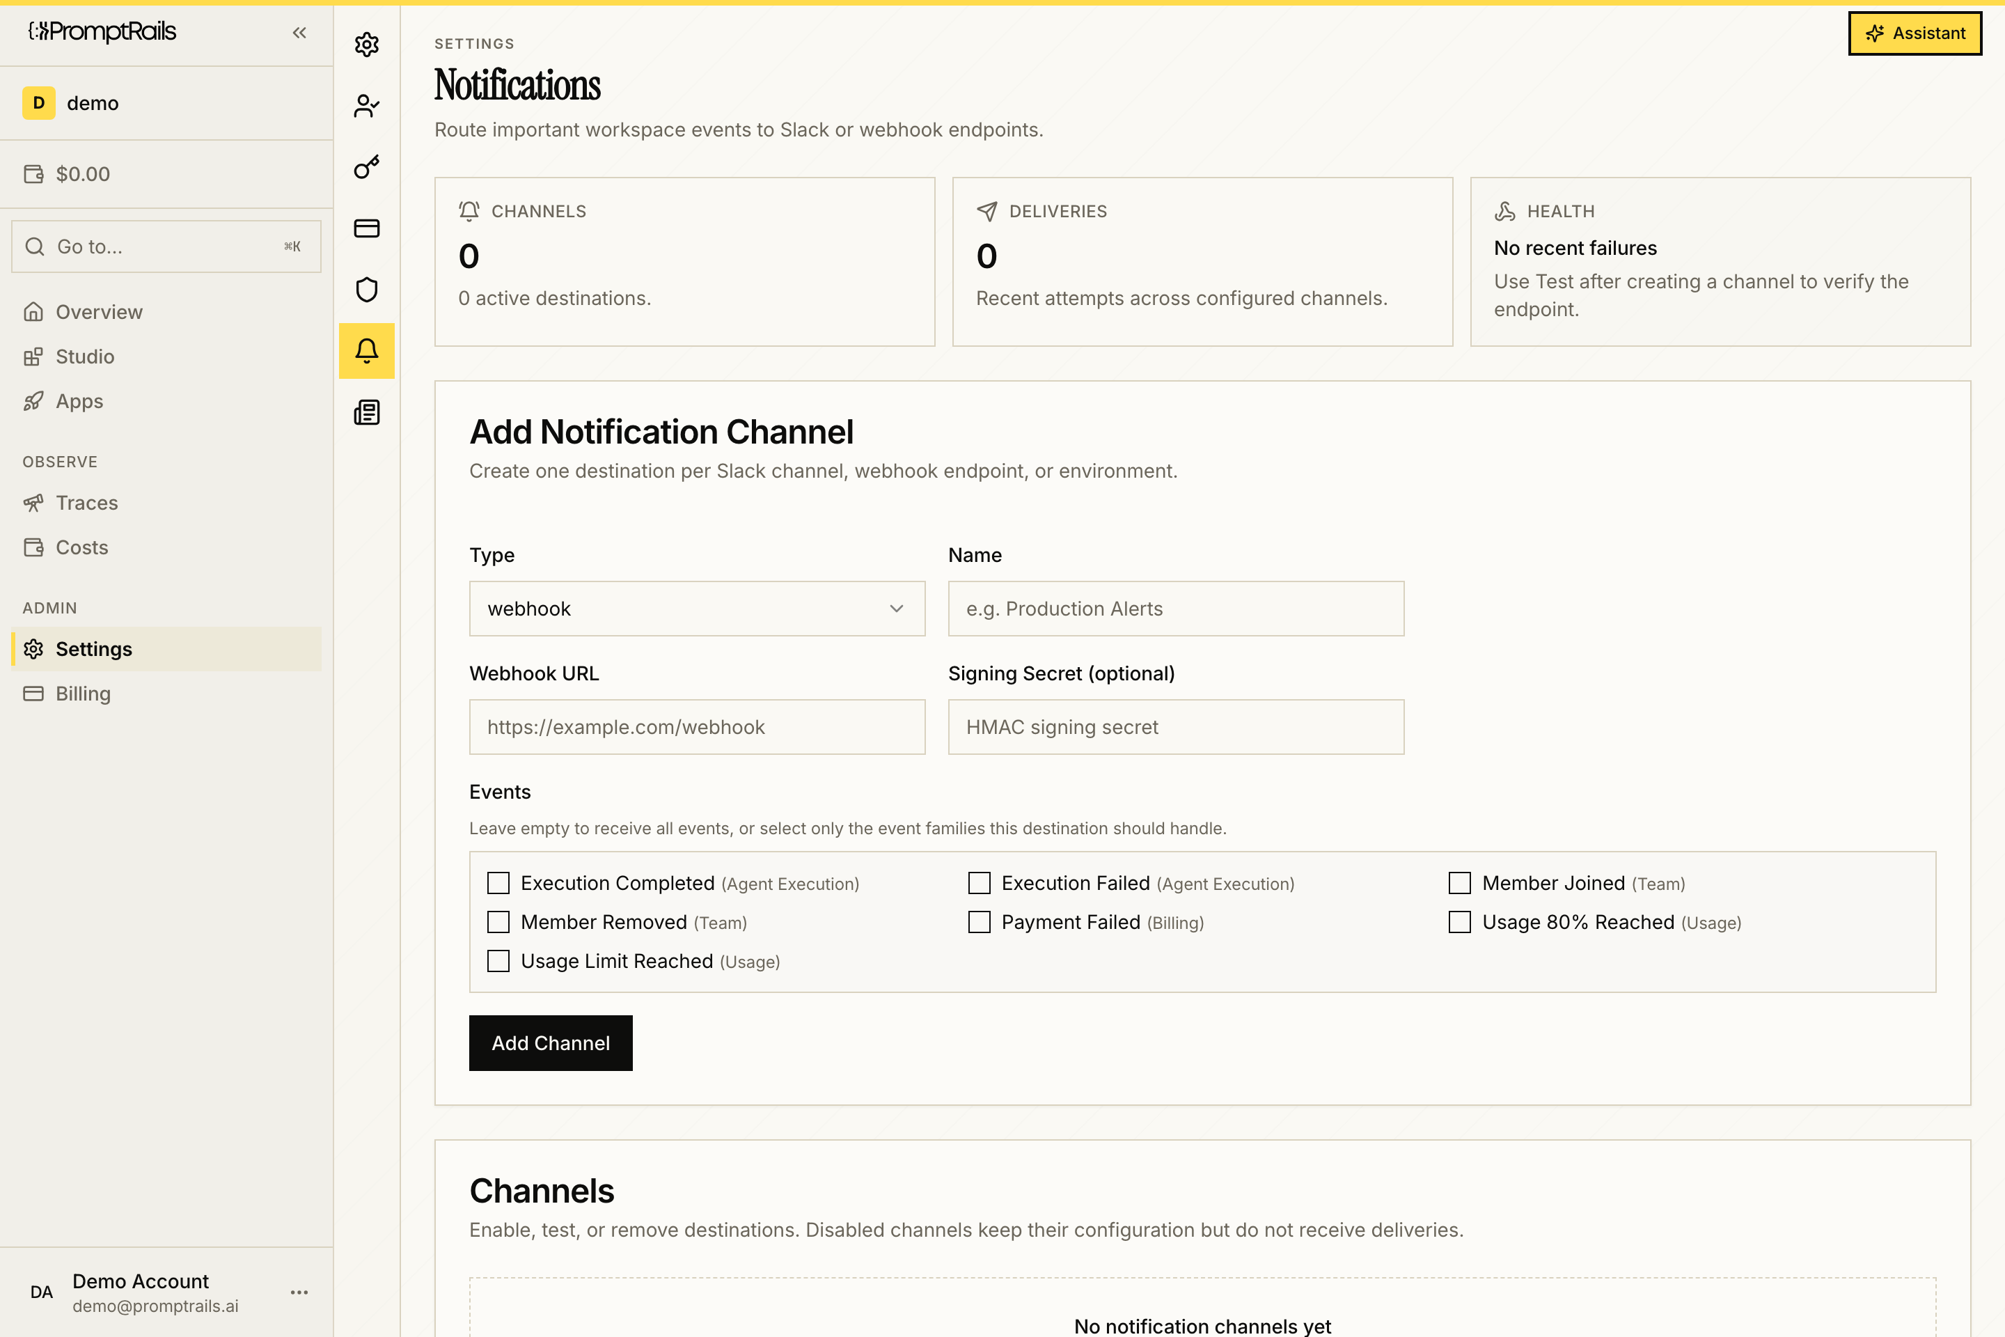Click the Channels bell icon in stat card
Screen dimensions: 2005x1337
469,210
